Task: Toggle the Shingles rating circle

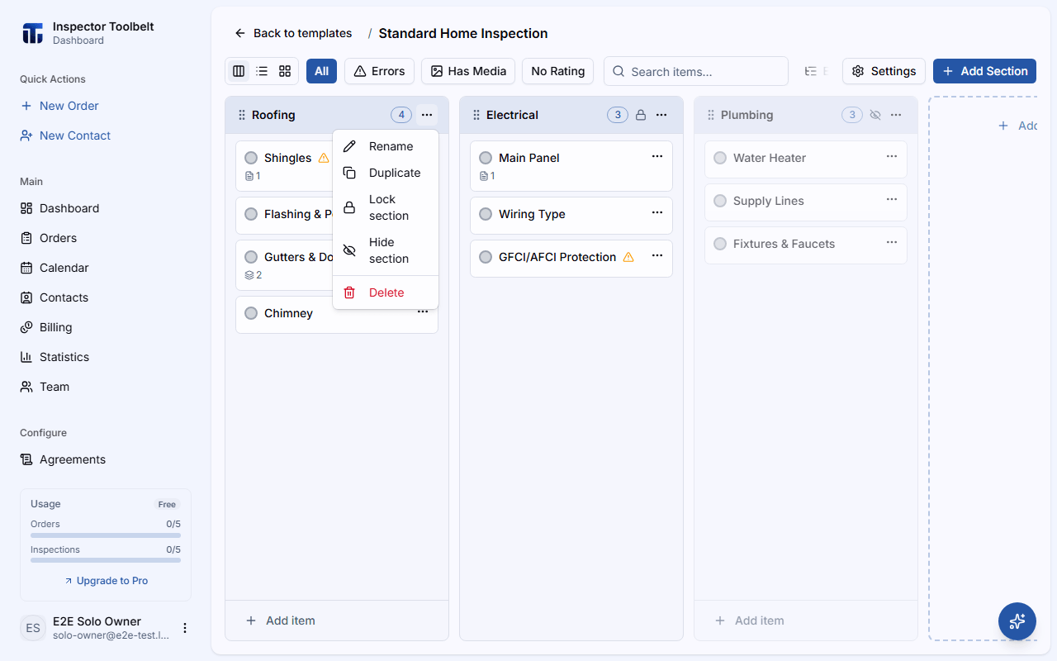Action: [x=251, y=158]
